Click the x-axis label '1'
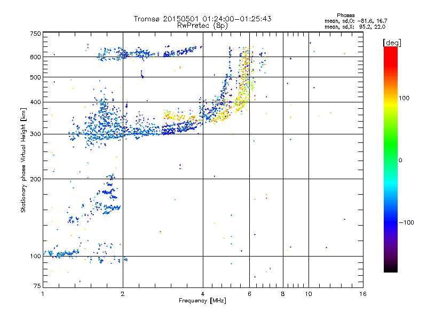Image resolution: width=427 pixels, height=320 pixels. [43, 294]
